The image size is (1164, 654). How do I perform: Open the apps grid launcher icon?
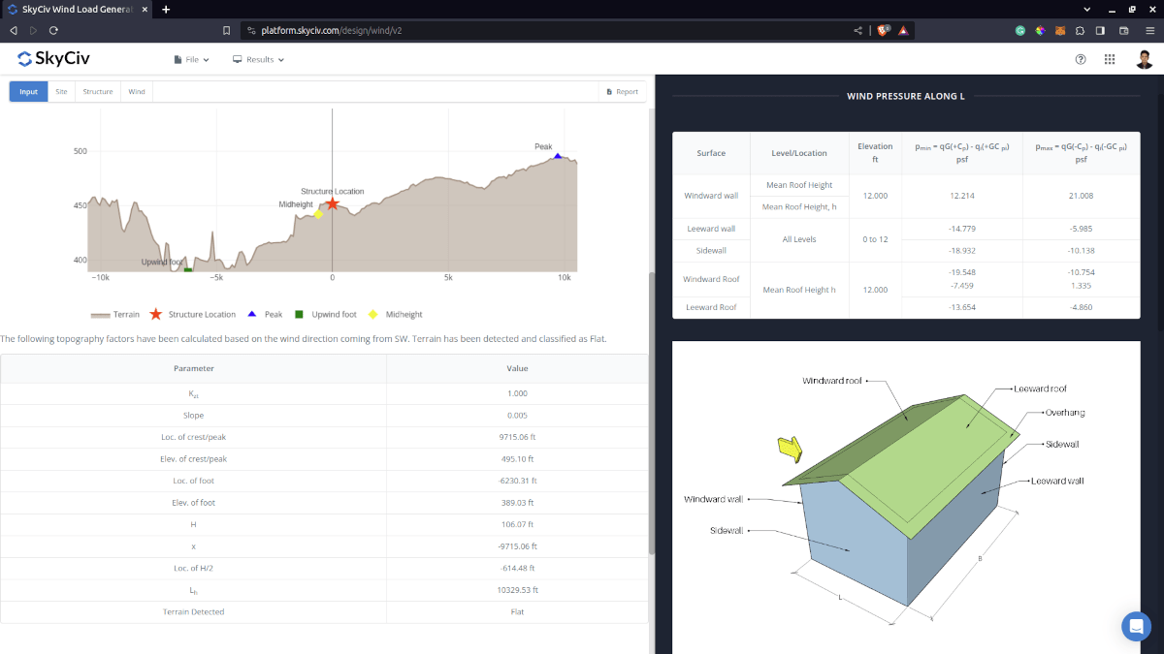(1110, 59)
